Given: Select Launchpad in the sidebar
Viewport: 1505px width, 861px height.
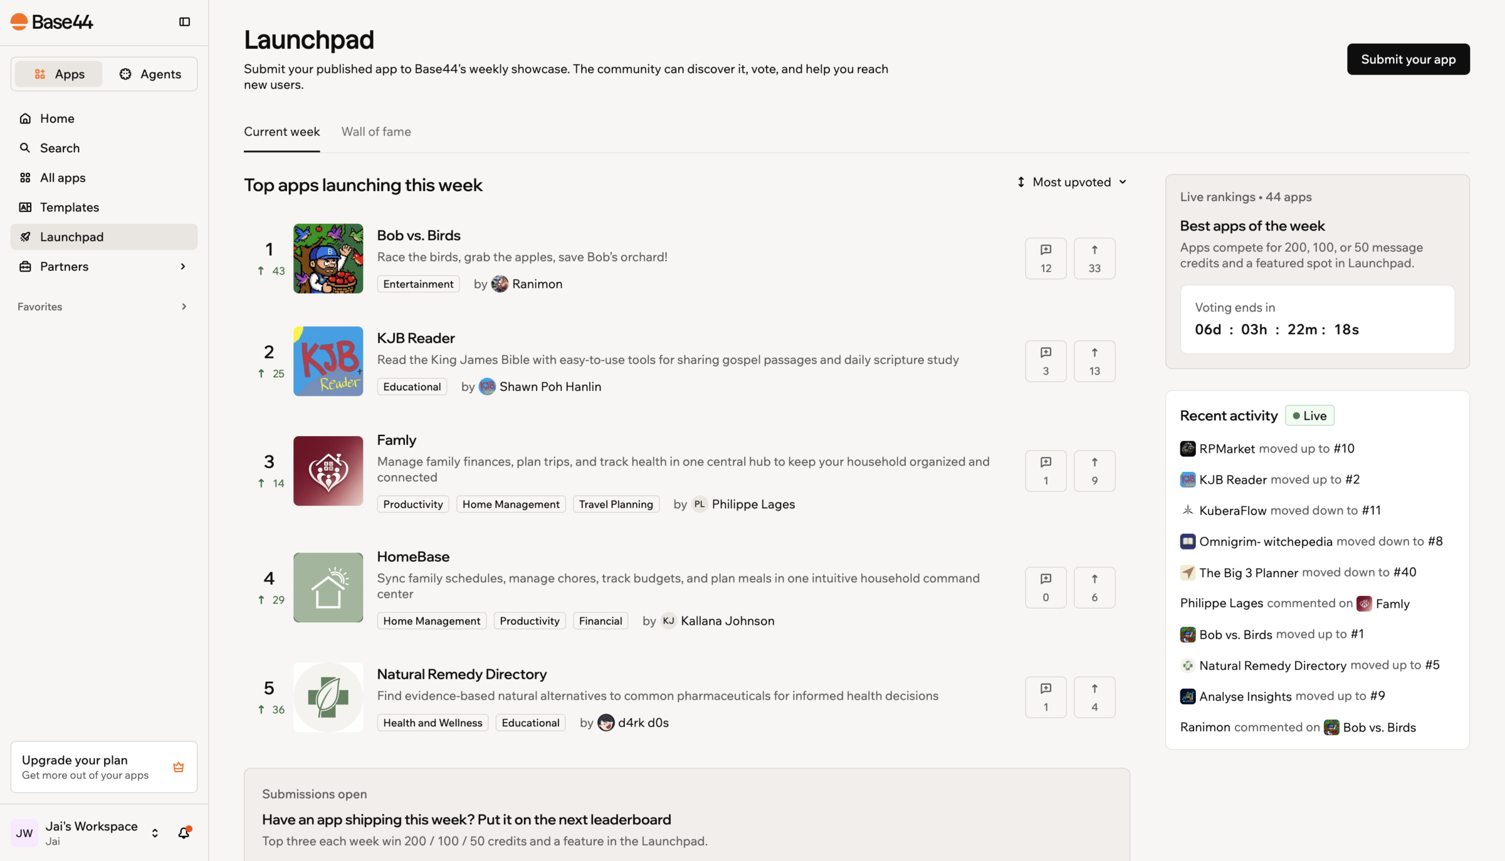Looking at the screenshot, I should click(x=104, y=236).
